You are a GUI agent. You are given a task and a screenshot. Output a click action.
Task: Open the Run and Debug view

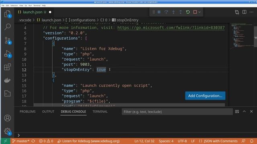[7, 54]
